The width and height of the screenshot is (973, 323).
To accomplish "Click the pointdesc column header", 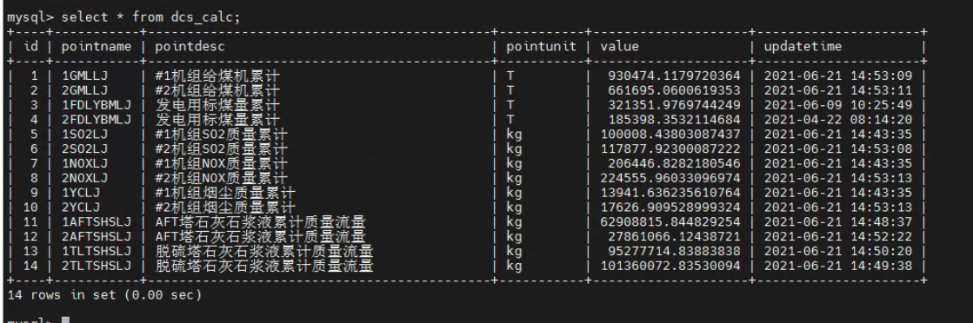I will pos(190,47).
